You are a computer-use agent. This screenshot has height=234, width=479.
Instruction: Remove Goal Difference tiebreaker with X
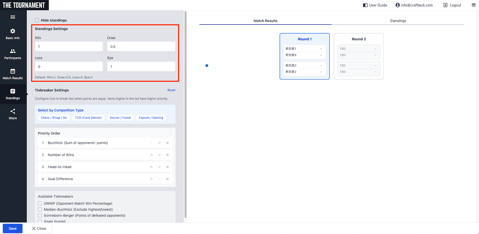point(167,179)
